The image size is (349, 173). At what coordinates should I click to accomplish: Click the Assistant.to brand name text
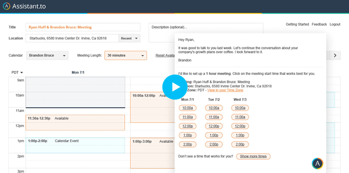[x=29, y=6]
